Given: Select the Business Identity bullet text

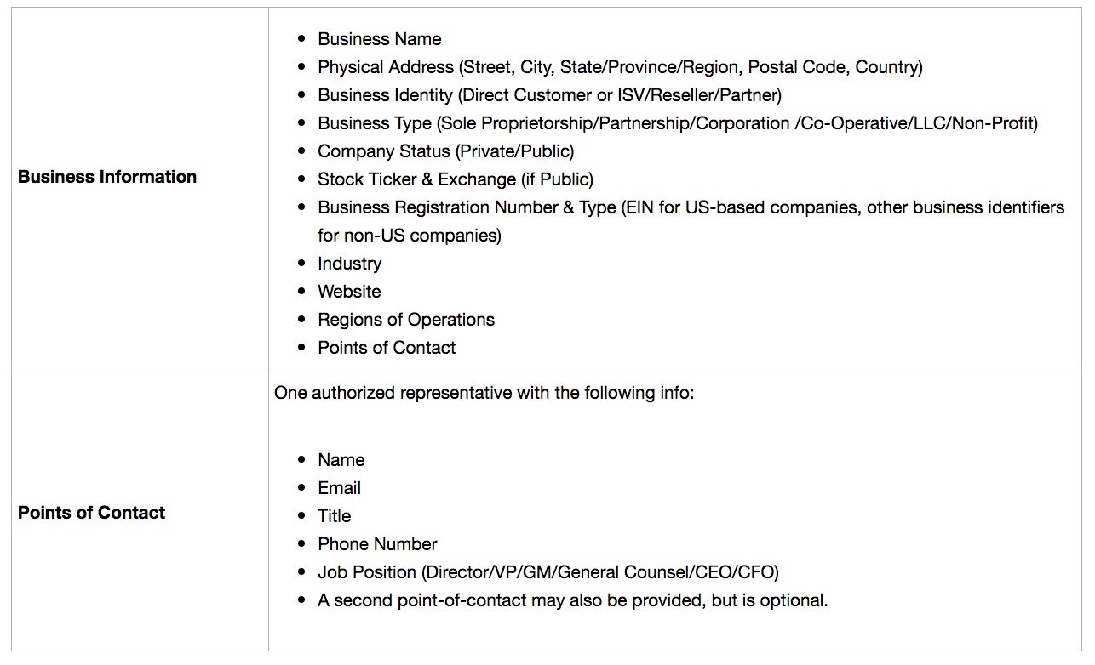Looking at the screenshot, I should point(549,95).
